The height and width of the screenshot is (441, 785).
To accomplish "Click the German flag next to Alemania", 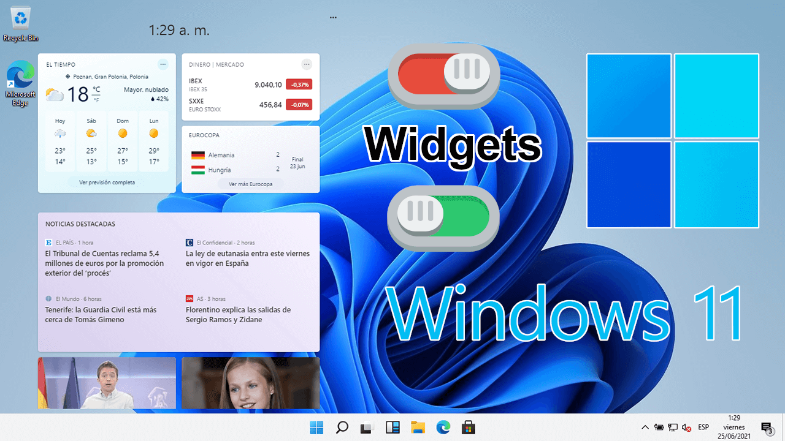I will [x=197, y=155].
